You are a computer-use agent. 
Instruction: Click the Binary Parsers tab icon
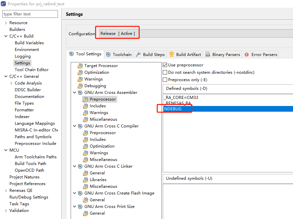pos(208,55)
